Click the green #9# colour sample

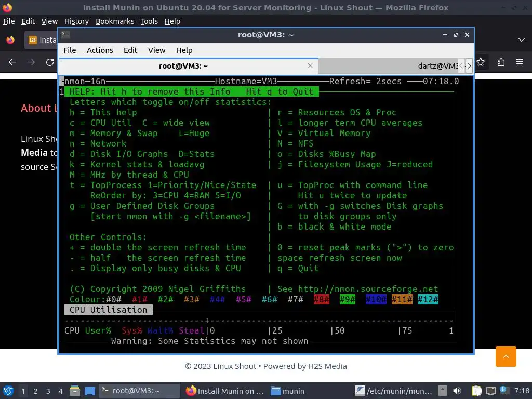[x=348, y=299]
